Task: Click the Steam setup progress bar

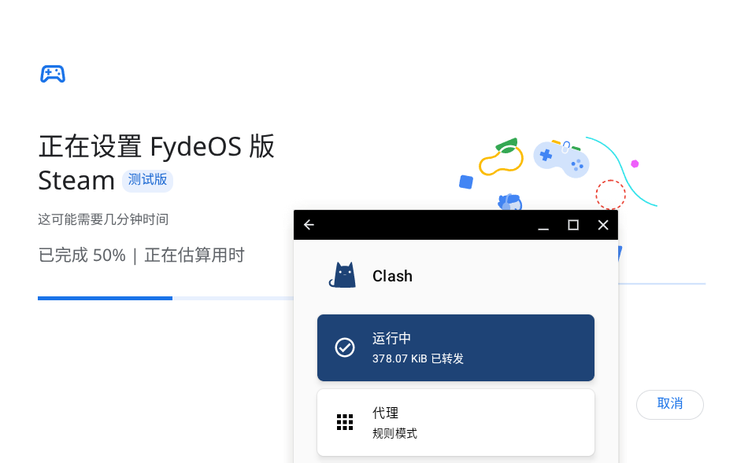Action: pos(165,299)
